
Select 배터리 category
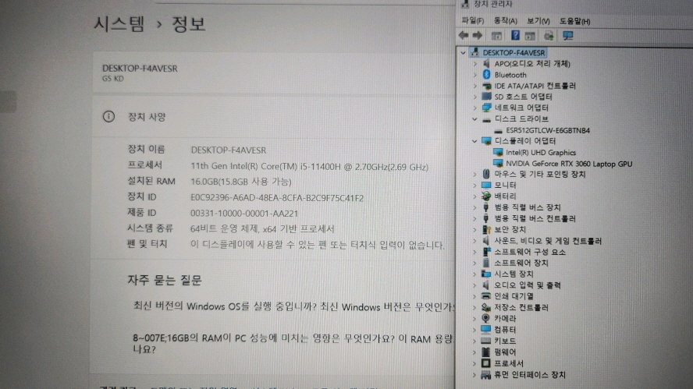505,196
